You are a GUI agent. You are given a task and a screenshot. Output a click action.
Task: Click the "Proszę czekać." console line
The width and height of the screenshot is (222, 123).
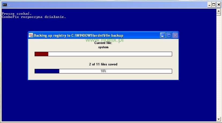click(17, 13)
